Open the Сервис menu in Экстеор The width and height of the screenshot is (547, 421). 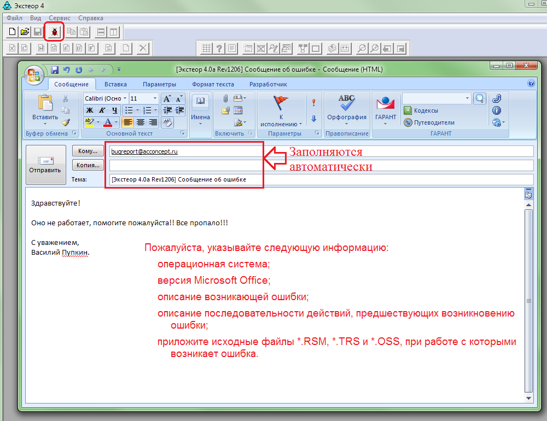60,18
